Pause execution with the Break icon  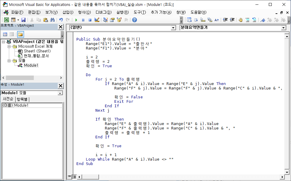point(83,20)
